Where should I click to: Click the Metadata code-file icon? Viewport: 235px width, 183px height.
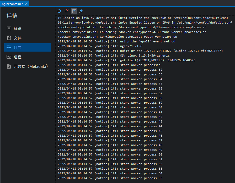[x=9, y=66]
